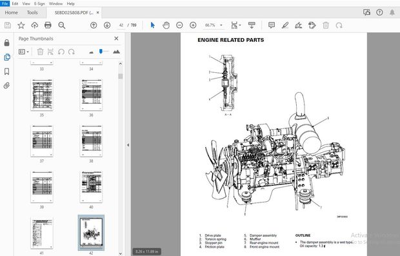Open the find text magnifier
Viewport: 400px width, 256px height.
pyautogui.click(x=61, y=25)
